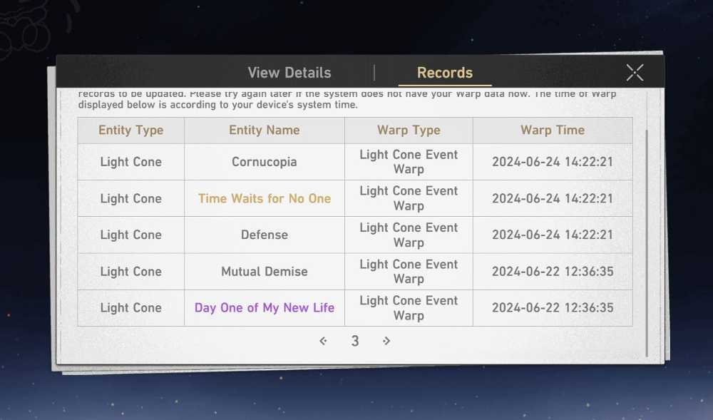Viewport: 713px width, 420px height.
Task: Click Light Cone type in Day One row
Action: point(131,308)
